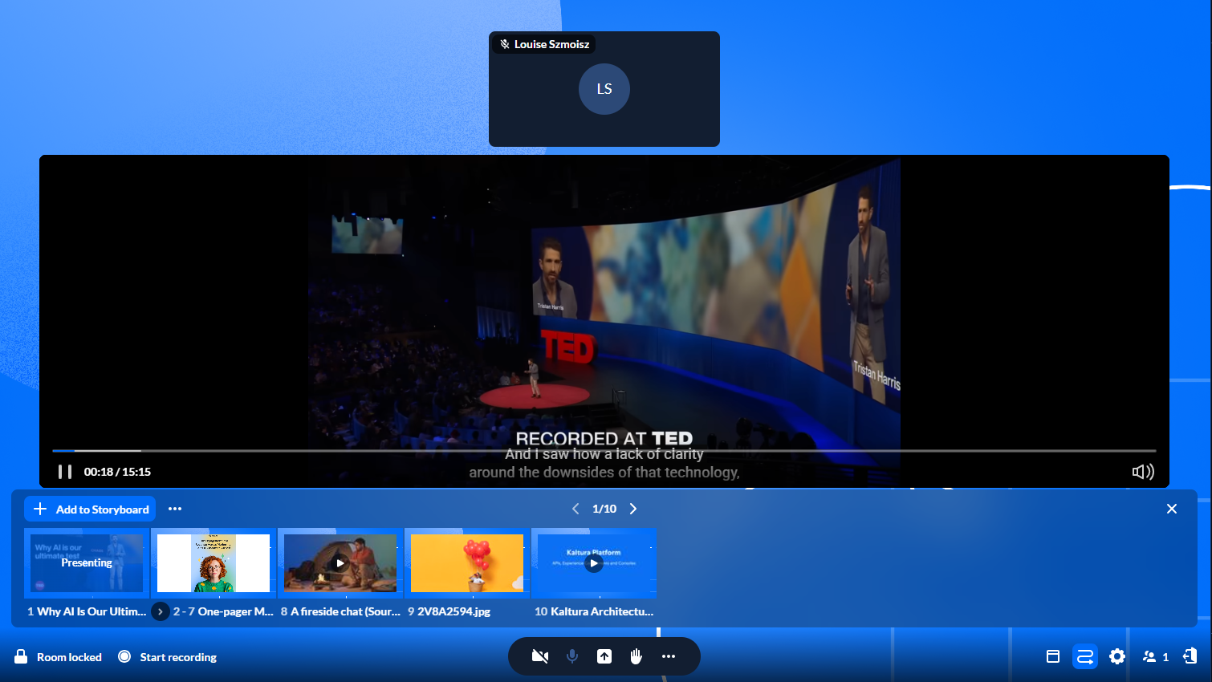Toggle the storyboard panel icon
1212x682 pixels.
pyautogui.click(x=1085, y=656)
